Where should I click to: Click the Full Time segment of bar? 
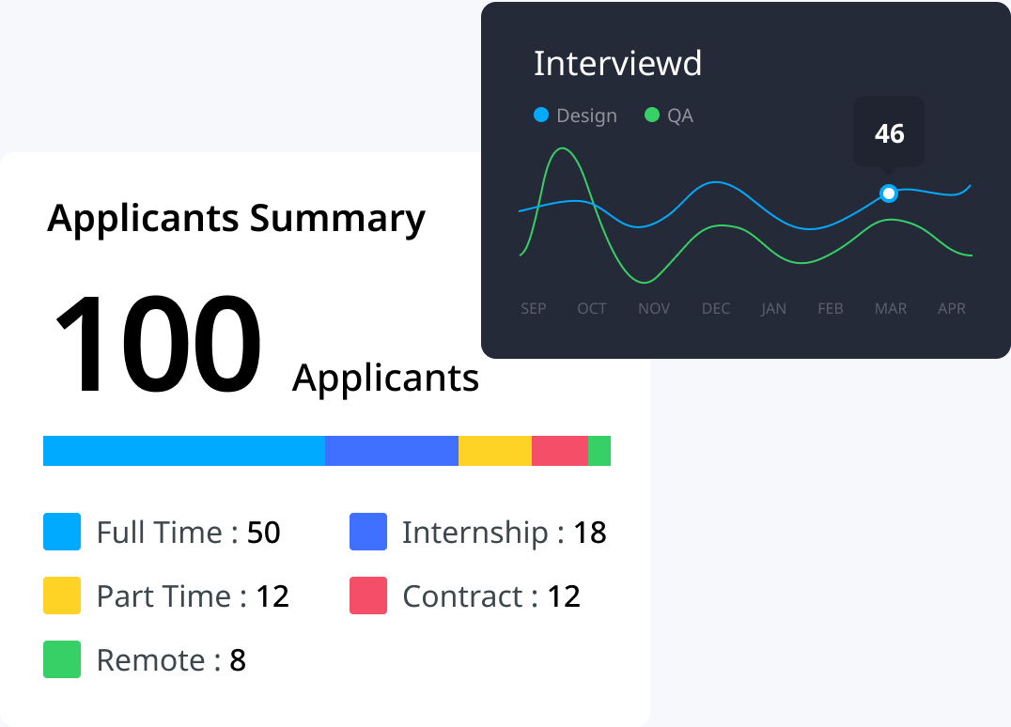tap(184, 451)
